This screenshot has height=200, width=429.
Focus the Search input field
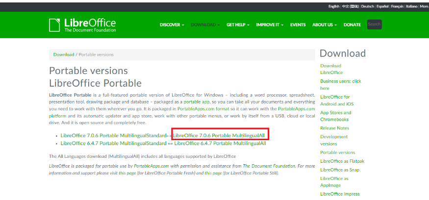(x=374, y=25)
